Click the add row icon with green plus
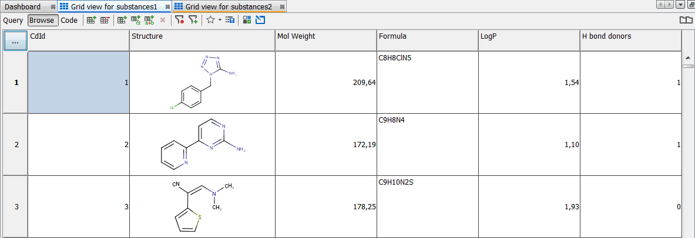 coord(91,20)
